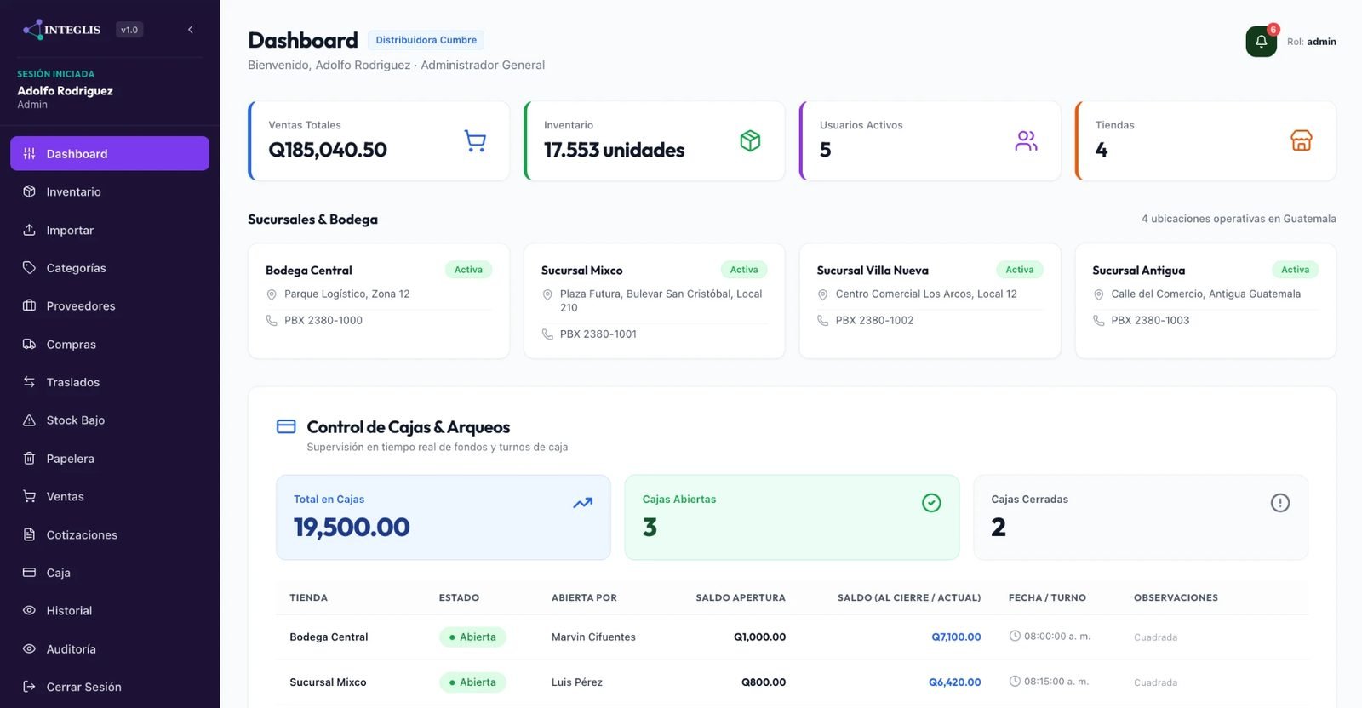Select Cotizaciones menu item

(110, 534)
